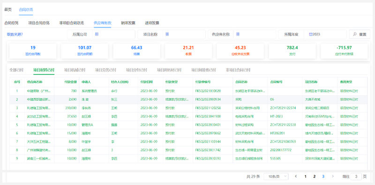The width and height of the screenshot is (375, 185).
Task: Go to page 1
Action: coord(305,177)
